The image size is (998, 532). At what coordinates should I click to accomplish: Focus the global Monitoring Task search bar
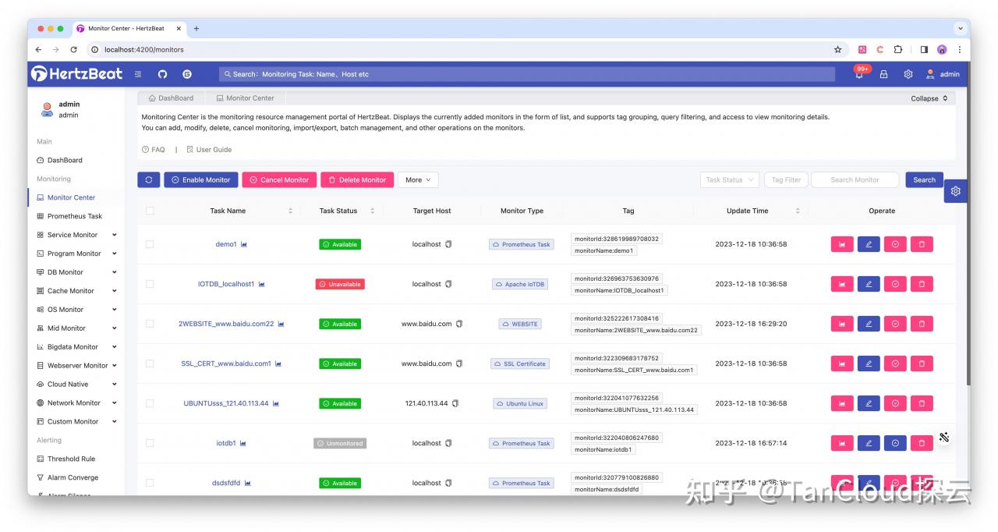coord(527,74)
